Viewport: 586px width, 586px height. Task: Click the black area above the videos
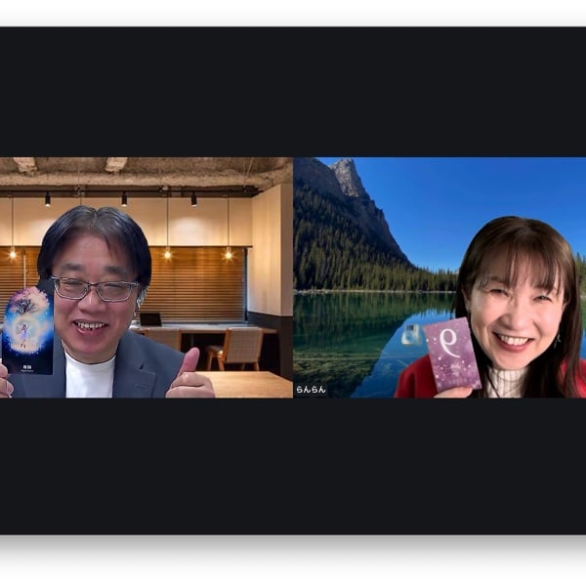tap(293, 93)
